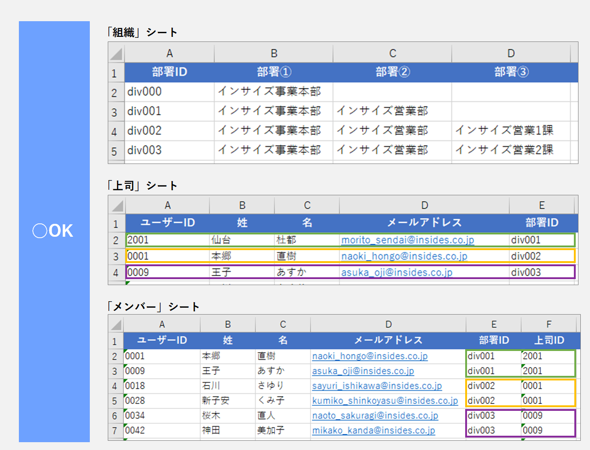Screen dimensions: 590x450
Task: Select user ID 0042 cell
Action: pos(162,430)
